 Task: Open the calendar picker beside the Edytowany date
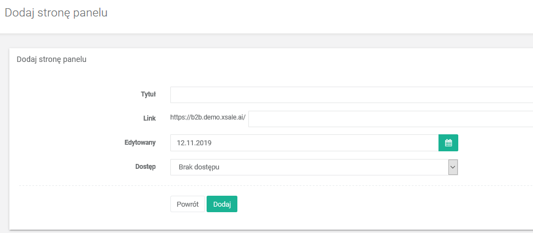448,143
